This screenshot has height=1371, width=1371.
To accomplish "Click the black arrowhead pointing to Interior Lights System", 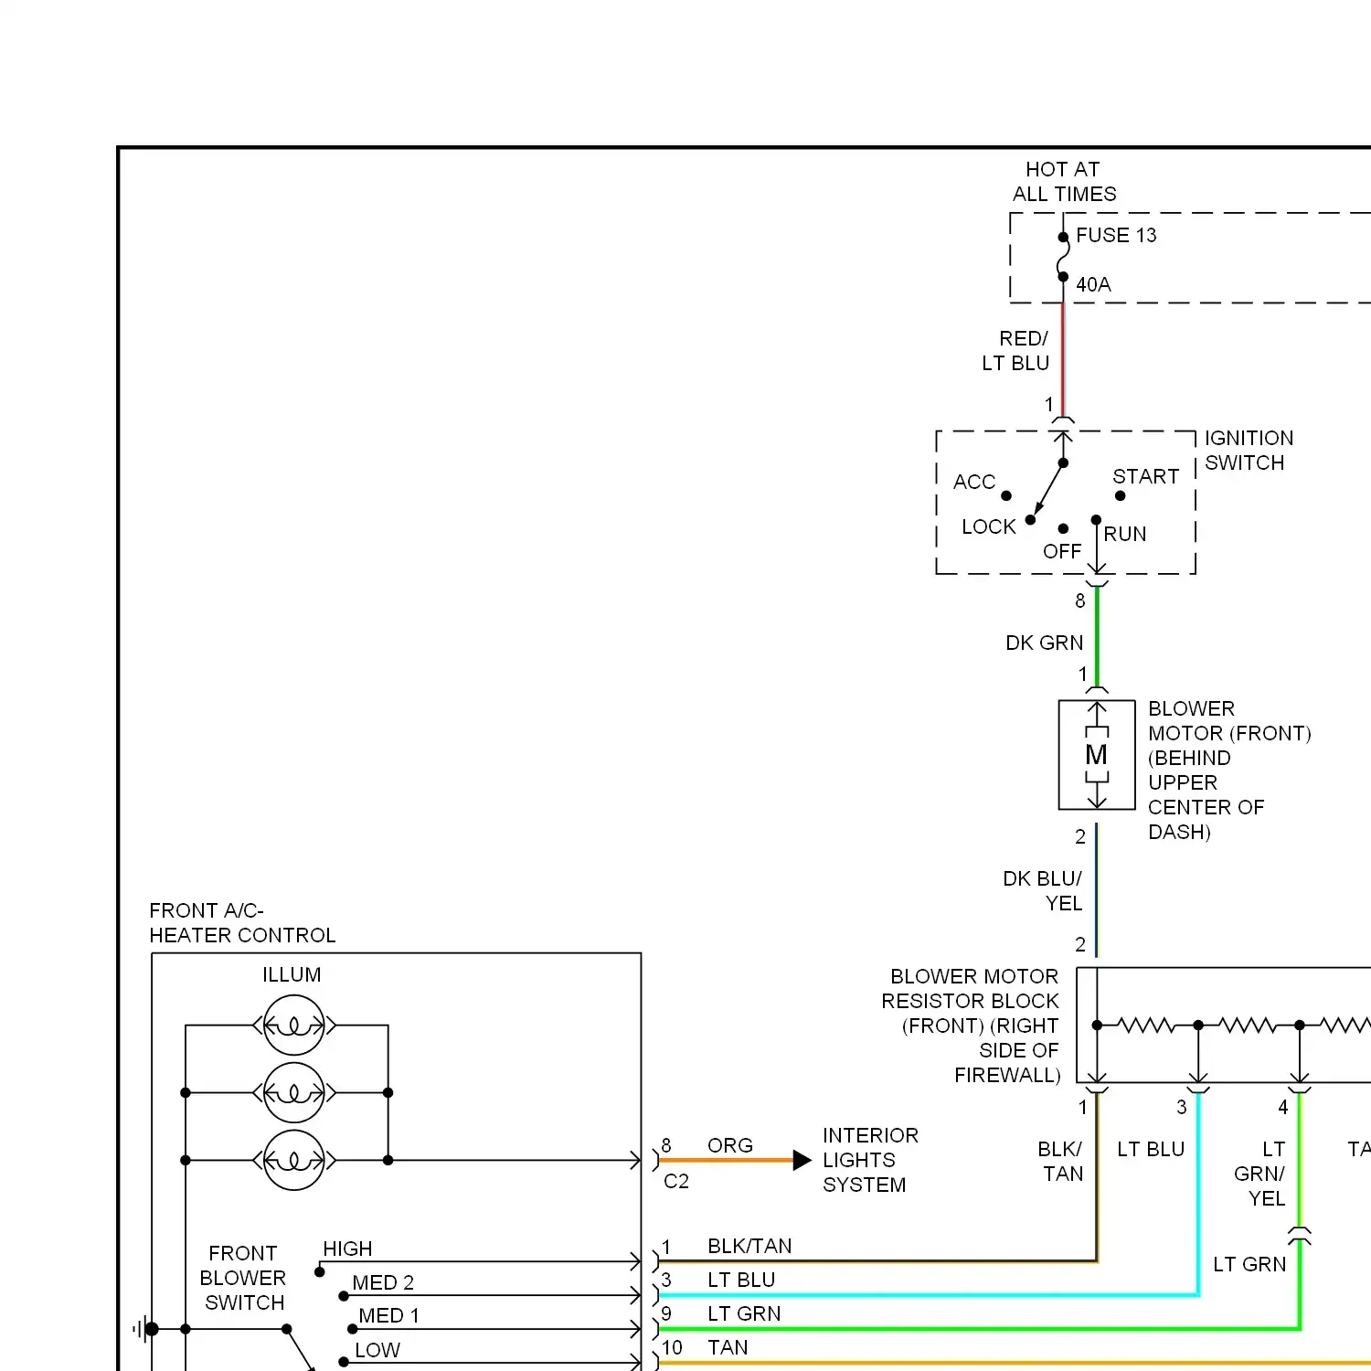I will [x=802, y=1160].
